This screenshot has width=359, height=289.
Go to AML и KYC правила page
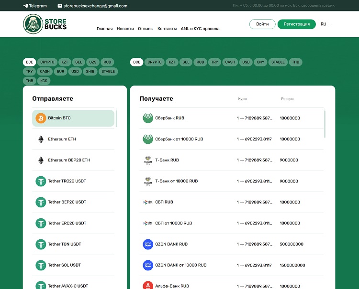click(x=200, y=29)
